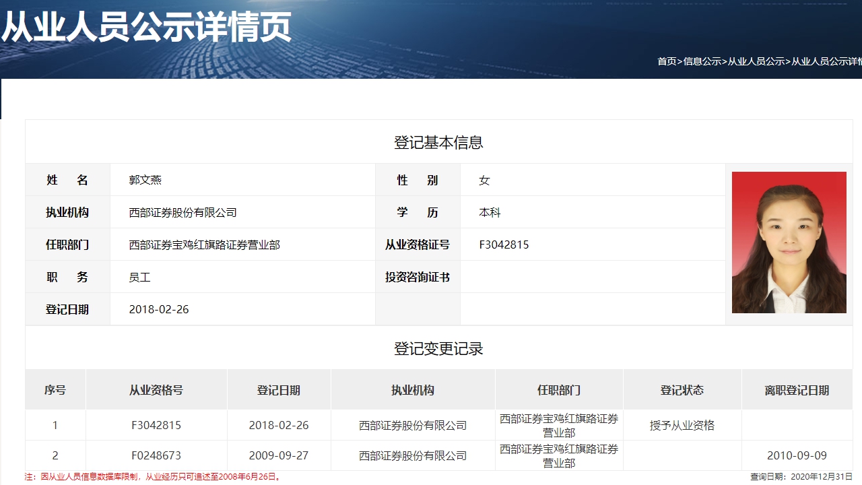Select the name value 郭文燕
The width and height of the screenshot is (862, 485).
point(145,180)
